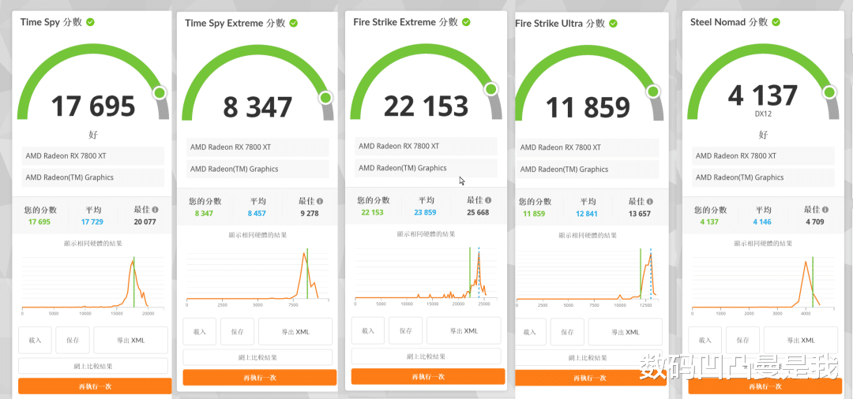Open the 最佳 info icon in Fire Strike Ultra panel

[650, 201]
